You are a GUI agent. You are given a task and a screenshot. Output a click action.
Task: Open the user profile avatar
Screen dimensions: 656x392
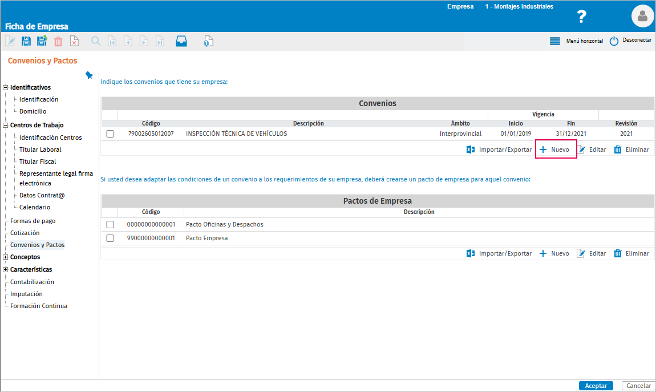click(642, 16)
